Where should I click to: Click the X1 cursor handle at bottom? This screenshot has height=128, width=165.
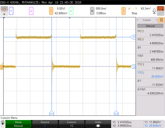coord(52,113)
